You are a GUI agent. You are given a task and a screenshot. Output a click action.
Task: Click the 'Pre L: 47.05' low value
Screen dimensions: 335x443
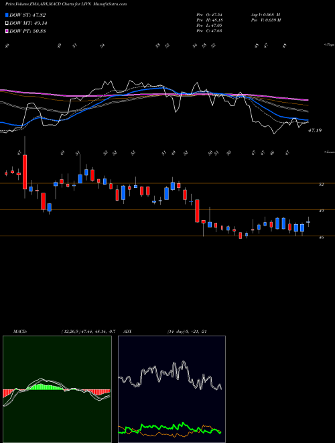coord(210,26)
